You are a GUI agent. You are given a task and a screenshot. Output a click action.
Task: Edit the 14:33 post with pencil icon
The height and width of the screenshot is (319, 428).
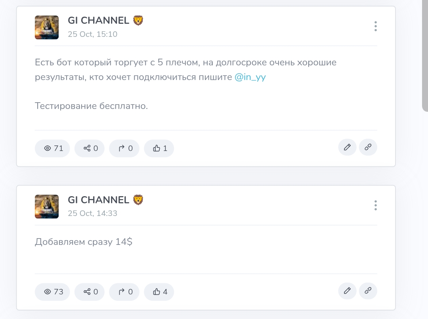coord(347,291)
